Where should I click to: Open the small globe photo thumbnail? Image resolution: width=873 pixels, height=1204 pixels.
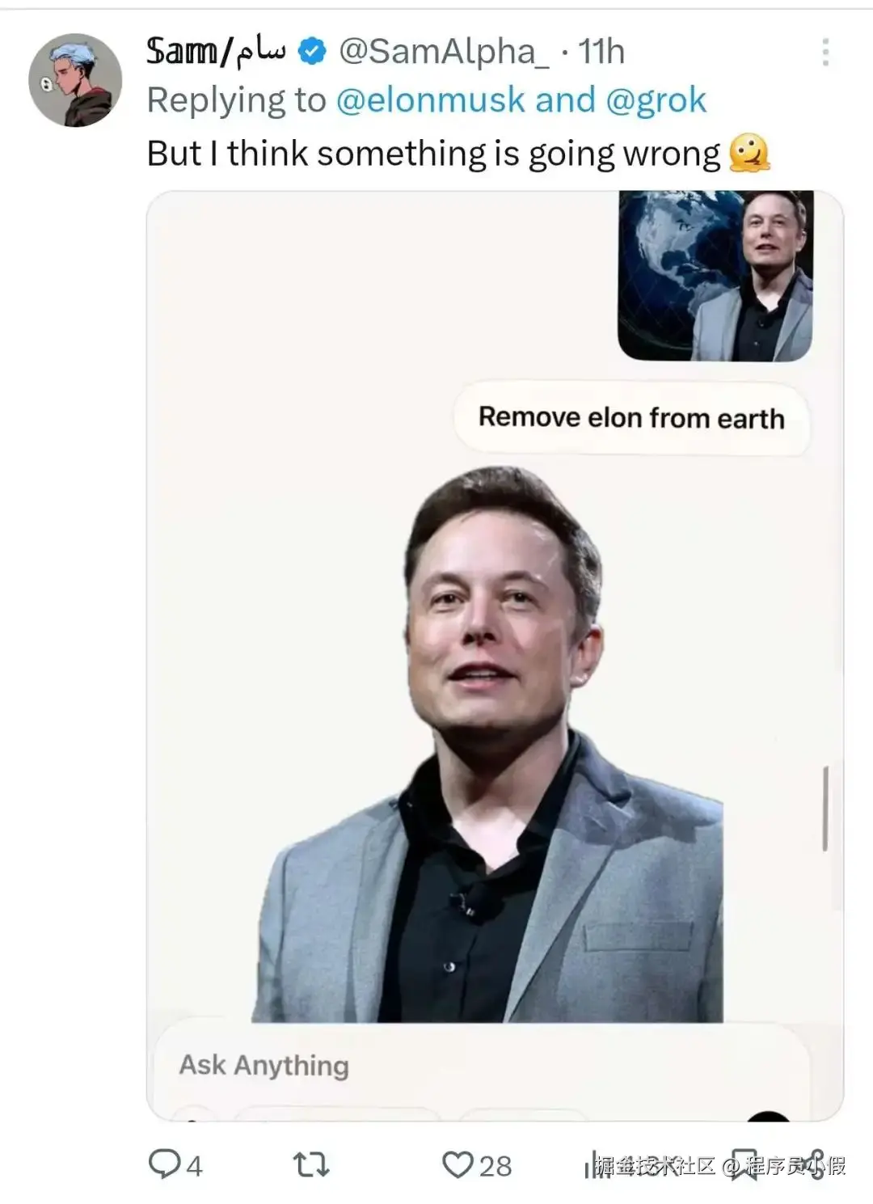click(x=715, y=276)
